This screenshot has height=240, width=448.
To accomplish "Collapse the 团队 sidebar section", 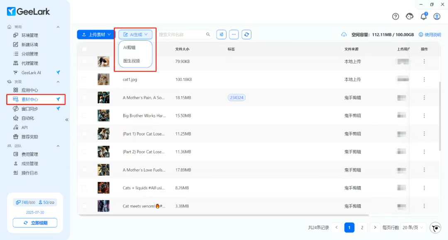I will pyautogui.click(x=58, y=146).
